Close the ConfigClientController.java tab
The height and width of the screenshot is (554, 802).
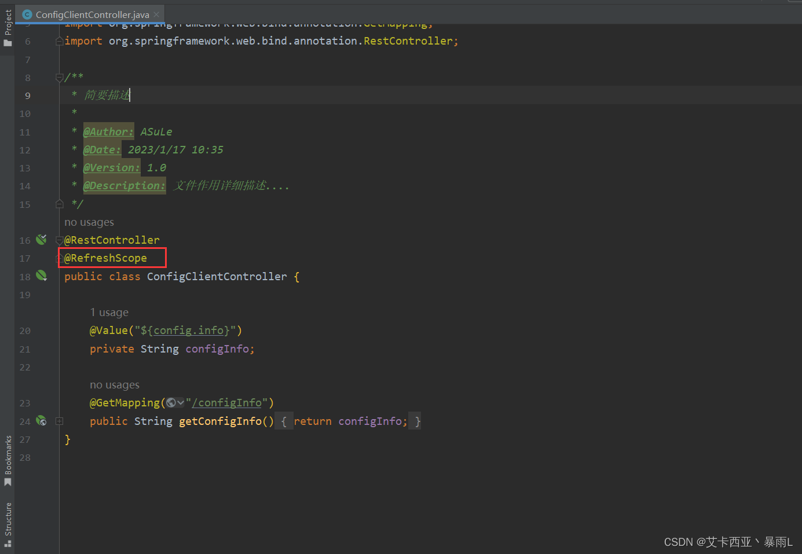click(156, 14)
